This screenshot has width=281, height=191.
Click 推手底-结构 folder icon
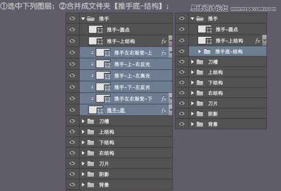(x=207, y=52)
